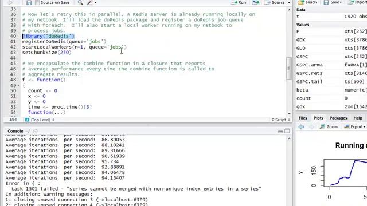This screenshot has width=367, height=206.
Task: Open the R Script file type selector
Action: [280, 120]
